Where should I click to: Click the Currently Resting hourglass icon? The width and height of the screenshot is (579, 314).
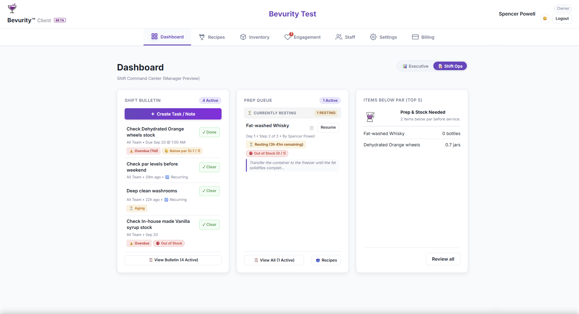(x=250, y=113)
